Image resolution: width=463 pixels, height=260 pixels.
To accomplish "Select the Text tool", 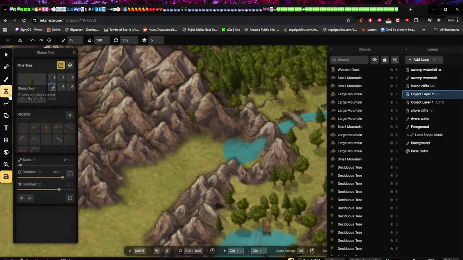I will [6, 128].
